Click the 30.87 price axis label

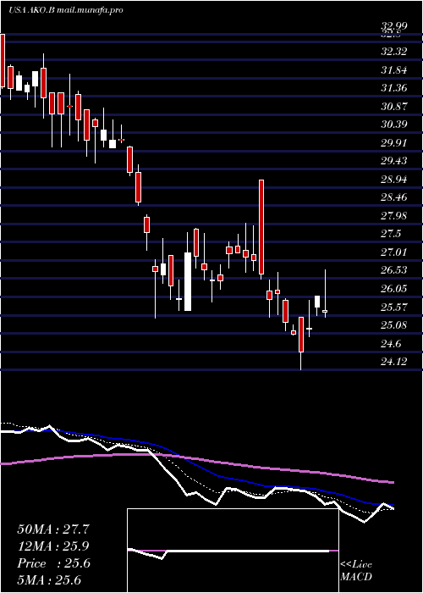pos(394,106)
